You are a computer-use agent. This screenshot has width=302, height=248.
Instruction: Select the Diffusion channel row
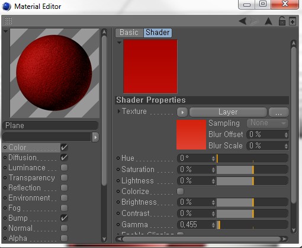[x=31, y=158]
